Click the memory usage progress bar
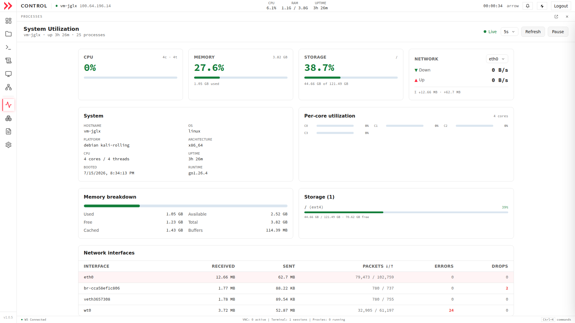Image resolution: width=575 pixels, height=323 pixels. point(240,77)
